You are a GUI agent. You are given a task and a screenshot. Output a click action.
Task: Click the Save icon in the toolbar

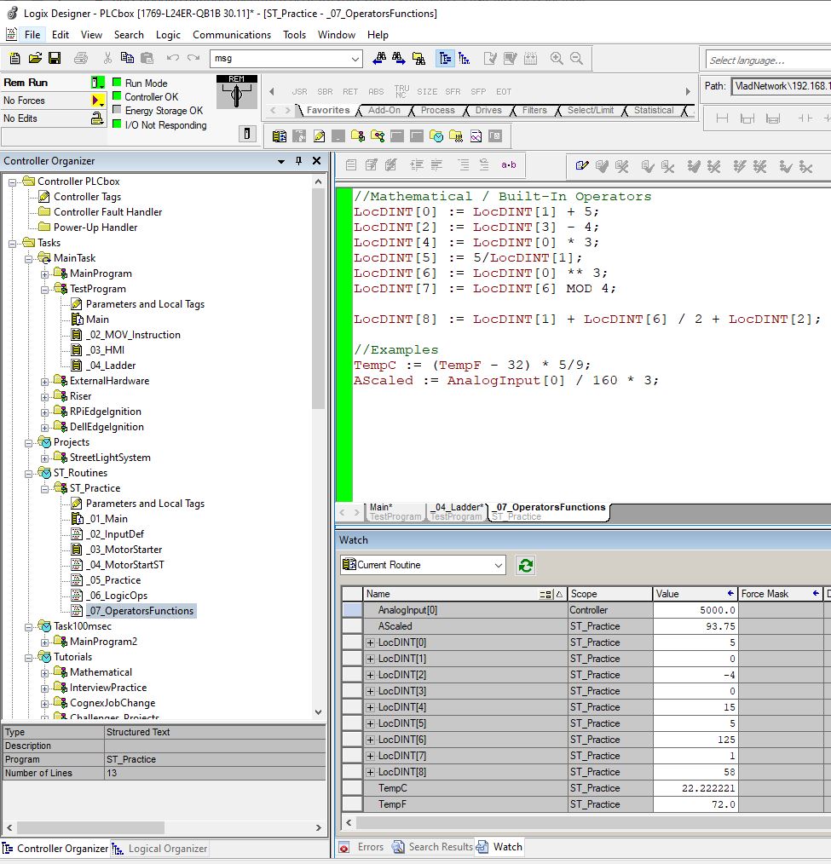point(54,58)
